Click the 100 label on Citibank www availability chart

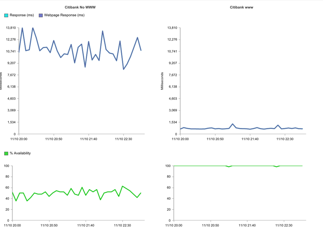[168, 166]
